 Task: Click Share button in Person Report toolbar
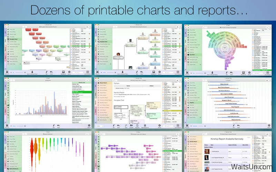(118, 126)
